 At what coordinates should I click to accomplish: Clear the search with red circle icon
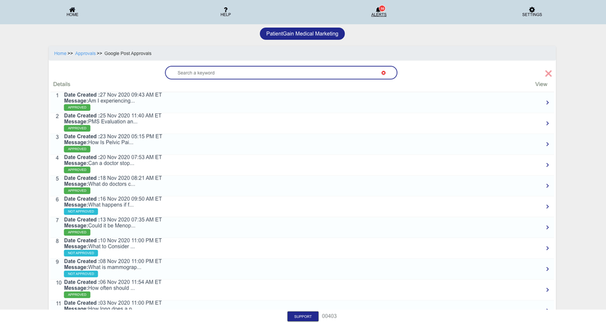coord(384,73)
